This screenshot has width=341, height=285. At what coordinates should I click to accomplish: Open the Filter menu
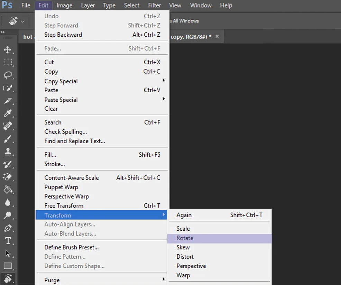[x=154, y=5]
